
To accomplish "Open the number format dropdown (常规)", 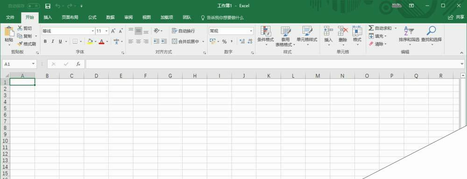I will (251, 31).
